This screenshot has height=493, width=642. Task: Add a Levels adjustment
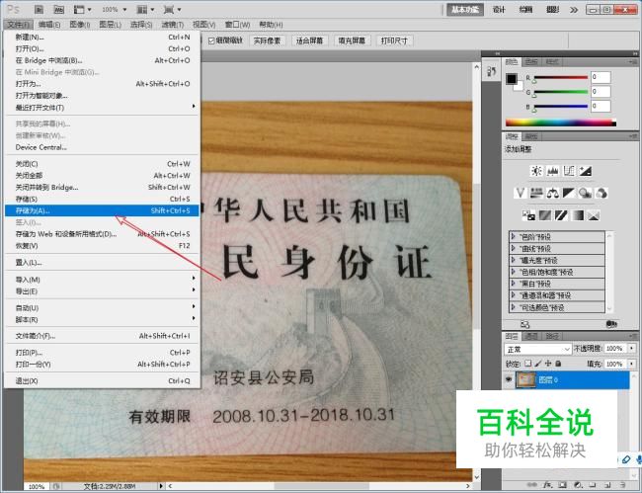(x=553, y=171)
